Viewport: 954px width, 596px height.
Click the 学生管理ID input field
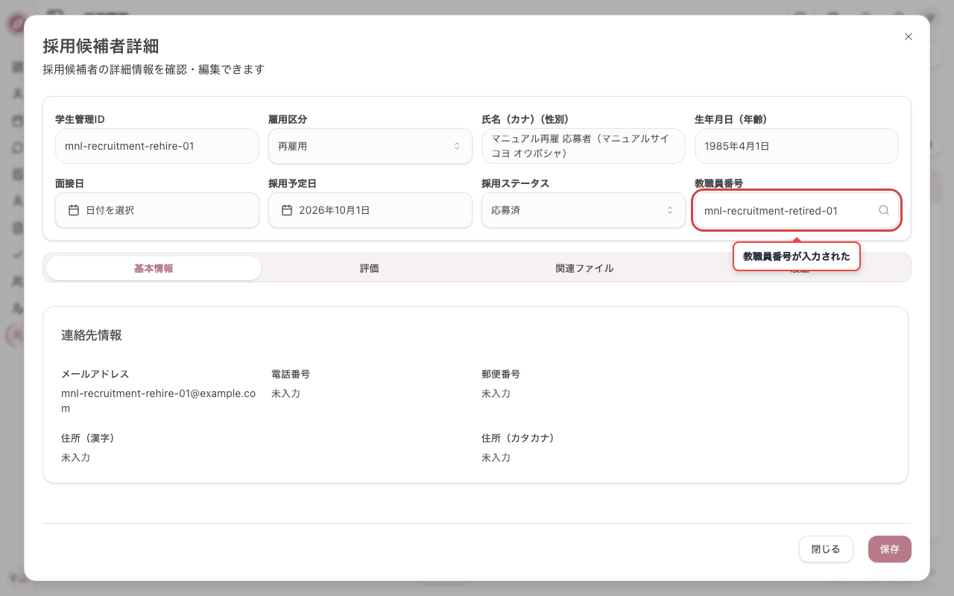[157, 146]
